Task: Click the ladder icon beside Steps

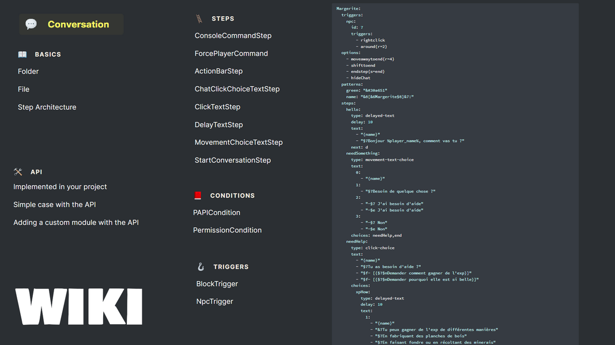Action: pyautogui.click(x=199, y=19)
